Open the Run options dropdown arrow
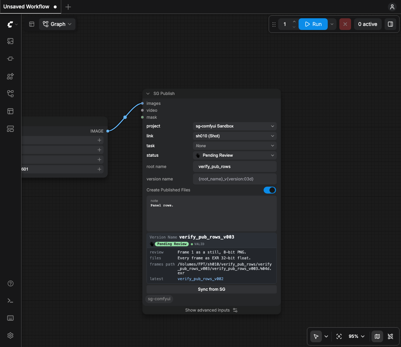401x347 pixels. tap(332, 24)
